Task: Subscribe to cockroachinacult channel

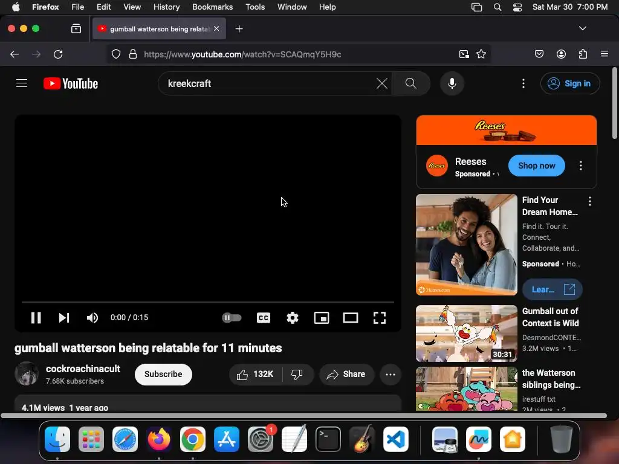Action: pyautogui.click(x=163, y=374)
